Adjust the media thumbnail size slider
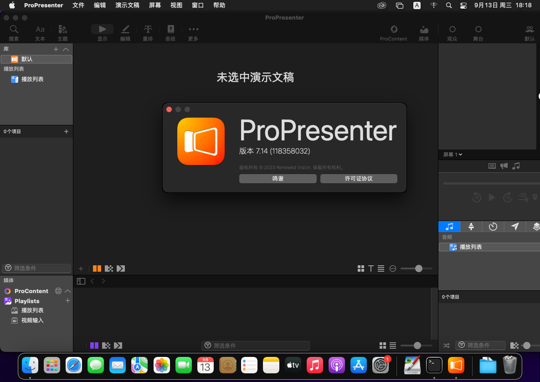 pos(417,346)
